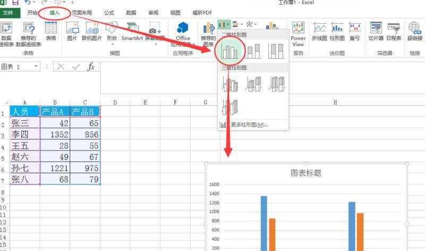
Task: Select header cell 人员
Action: [25, 111]
